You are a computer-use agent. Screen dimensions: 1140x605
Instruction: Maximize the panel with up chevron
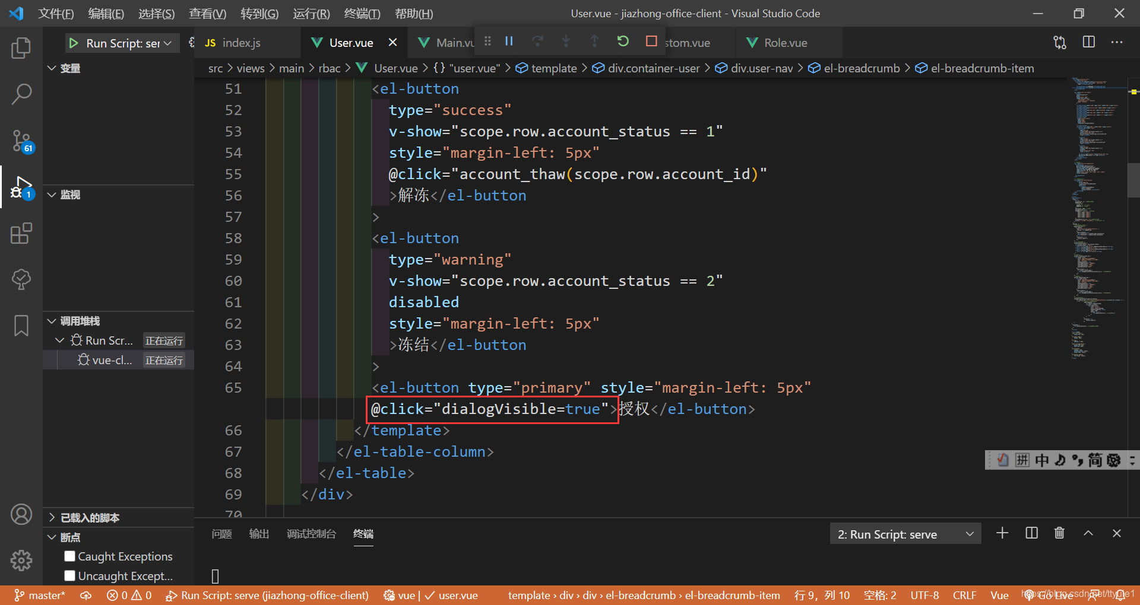point(1088,533)
